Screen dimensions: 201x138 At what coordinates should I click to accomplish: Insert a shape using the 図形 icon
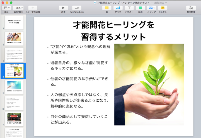click(x=140, y=8)
